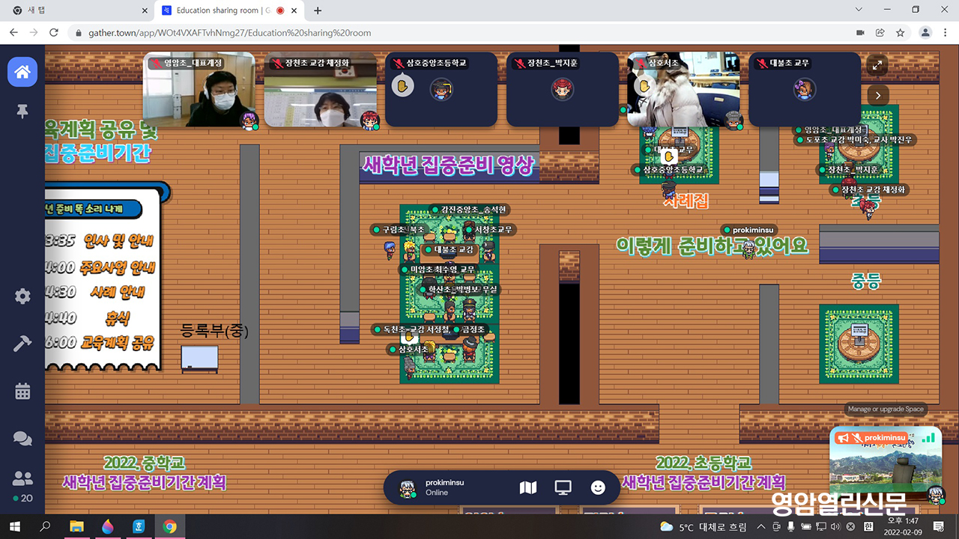Click 미암초 최수영 교무 name label
Viewport: 959px width, 539px height.
click(x=438, y=269)
